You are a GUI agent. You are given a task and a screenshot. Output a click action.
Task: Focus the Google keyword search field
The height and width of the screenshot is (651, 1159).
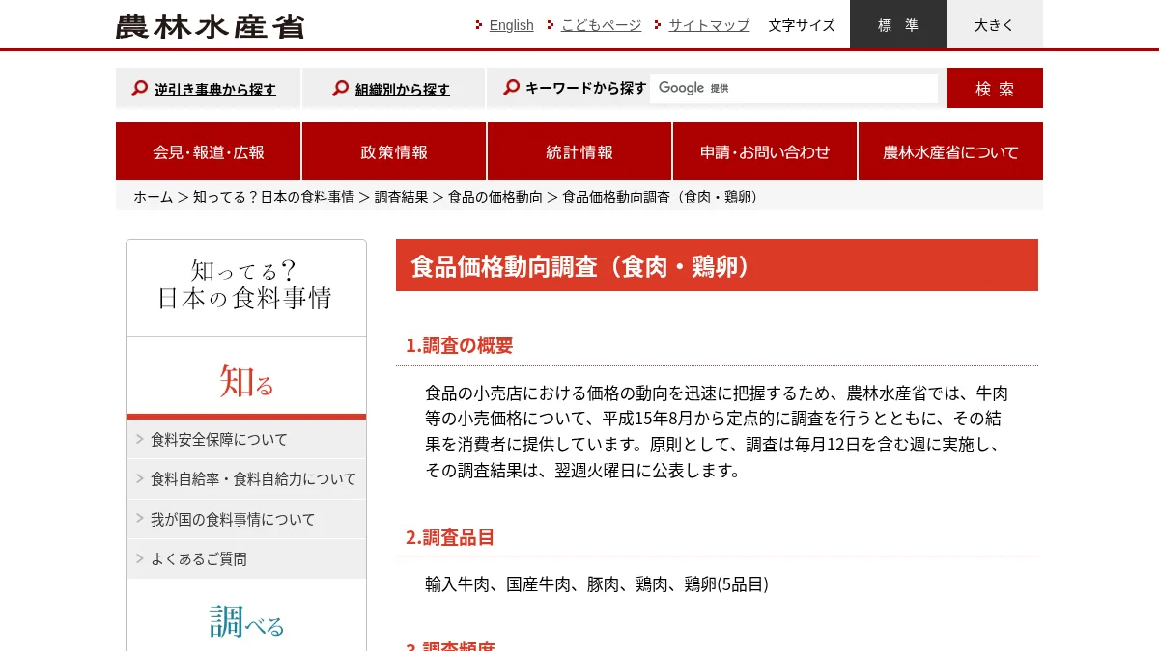(x=794, y=88)
